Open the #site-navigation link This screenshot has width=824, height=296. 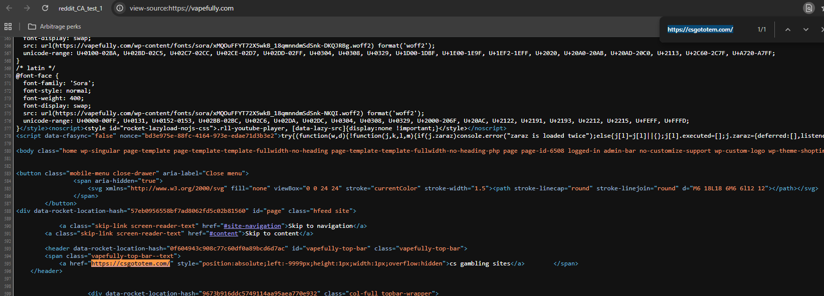coord(253,226)
